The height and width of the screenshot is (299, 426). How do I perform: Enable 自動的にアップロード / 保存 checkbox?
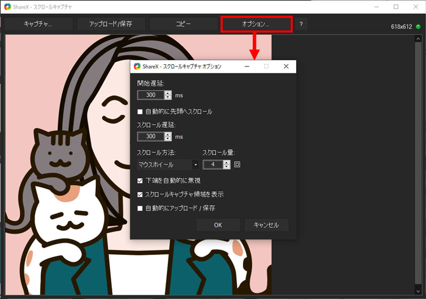pyautogui.click(x=140, y=209)
